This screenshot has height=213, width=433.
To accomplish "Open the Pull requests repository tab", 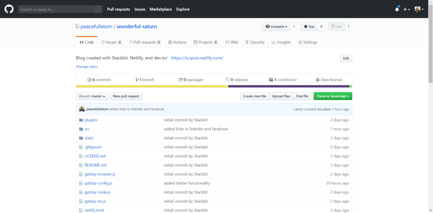I will [x=145, y=42].
